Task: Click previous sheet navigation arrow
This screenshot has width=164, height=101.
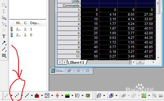Action: pos(60,62)
